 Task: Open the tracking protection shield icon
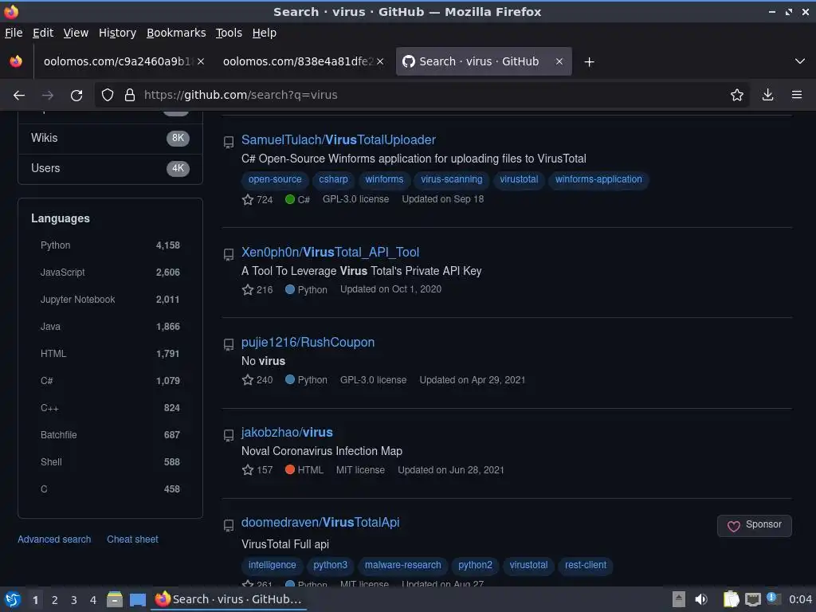pos(108,95)
